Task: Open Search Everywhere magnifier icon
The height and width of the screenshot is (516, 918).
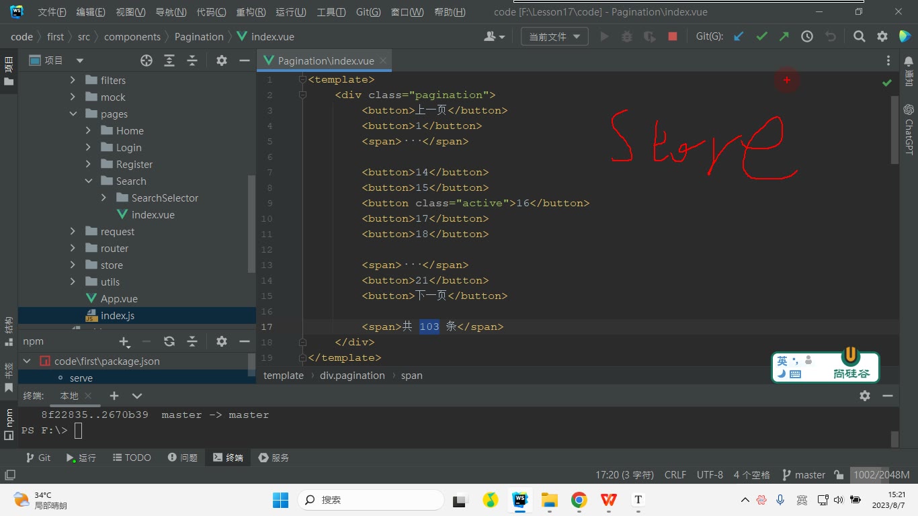Action: point(859,37)
